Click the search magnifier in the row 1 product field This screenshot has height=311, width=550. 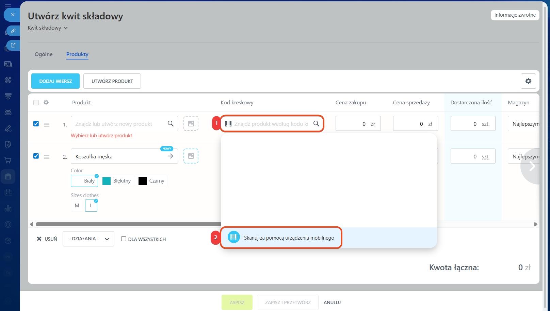click(171, 124)
